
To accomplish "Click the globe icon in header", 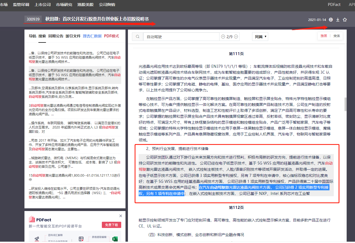I will (331, 20).
